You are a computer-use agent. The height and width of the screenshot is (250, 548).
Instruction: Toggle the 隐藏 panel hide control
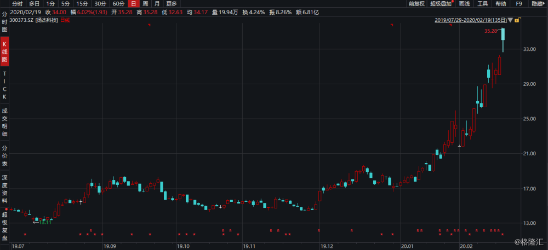click(x=538, y=4)
